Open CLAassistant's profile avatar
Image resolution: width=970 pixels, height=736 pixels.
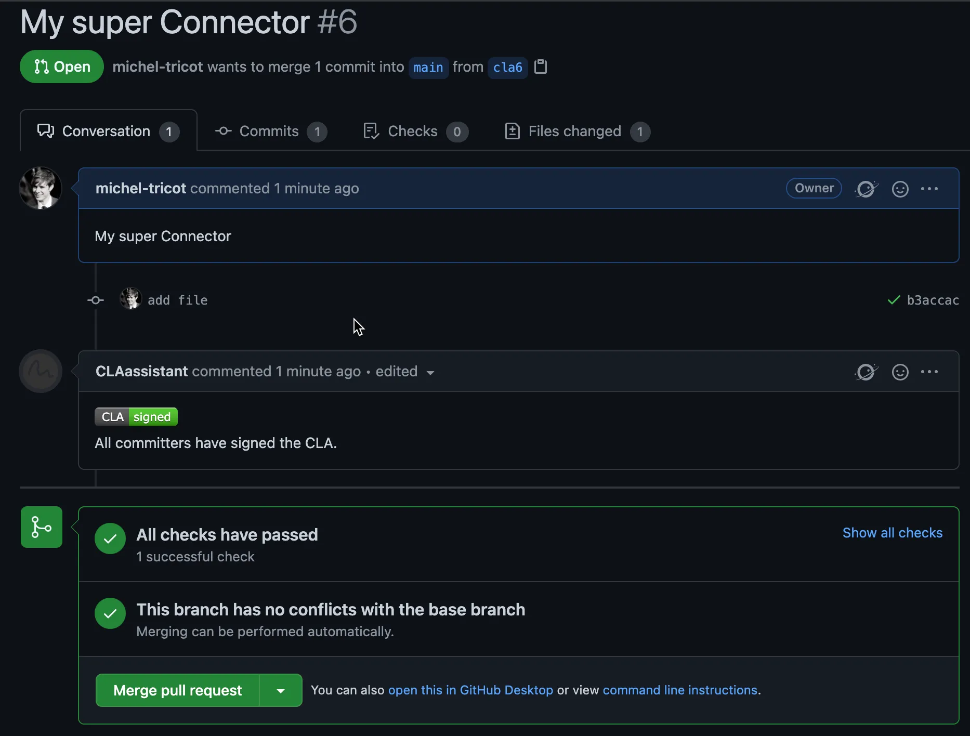[x=41, y=371]
